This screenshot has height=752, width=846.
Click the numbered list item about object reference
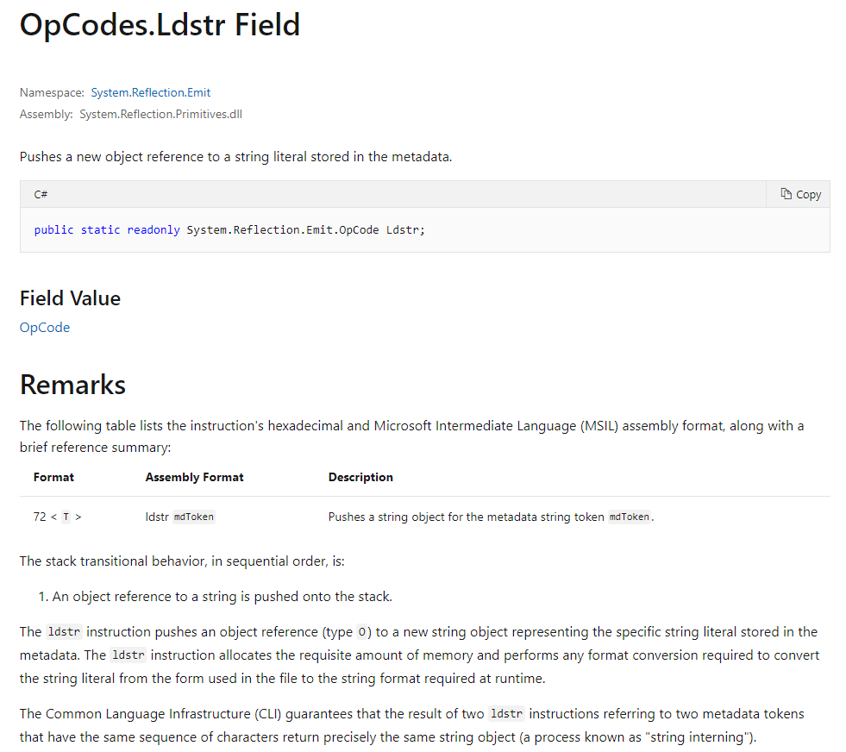tap(222, 596)
